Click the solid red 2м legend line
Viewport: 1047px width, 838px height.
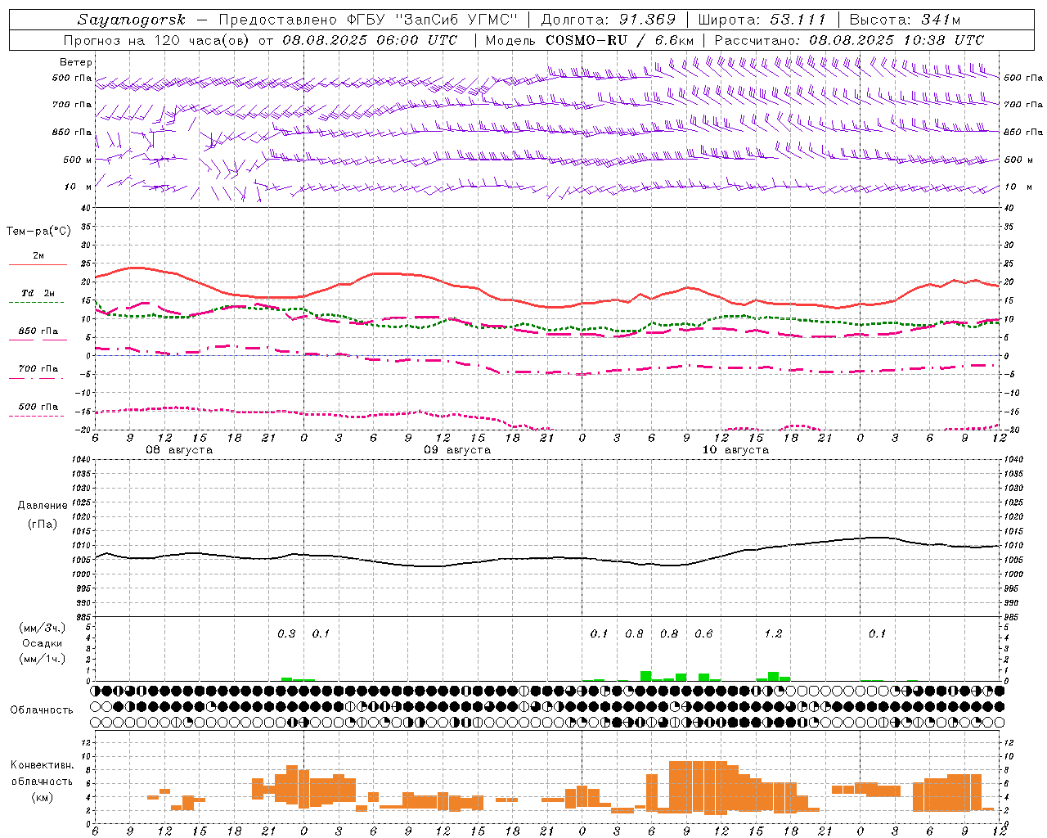click(38, 264)
